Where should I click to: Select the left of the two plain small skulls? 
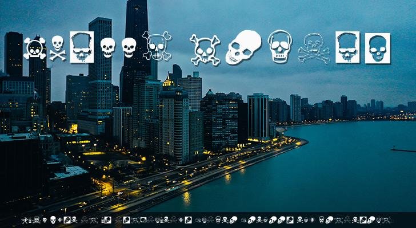107,47
